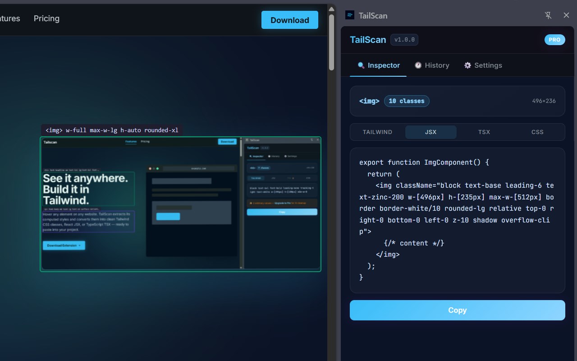Click the "export function ImgComponent()" code line
This screenshot has width=577, height=361.
pyautogui.click(x=424, y=162)
